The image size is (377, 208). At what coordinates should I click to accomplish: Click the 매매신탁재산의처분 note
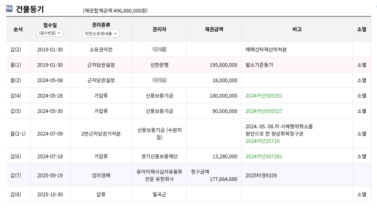[266, 50]
